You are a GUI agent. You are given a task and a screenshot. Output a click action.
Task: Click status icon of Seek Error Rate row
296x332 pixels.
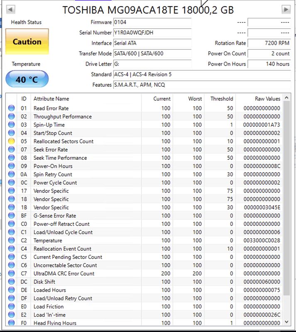point(12,149)
